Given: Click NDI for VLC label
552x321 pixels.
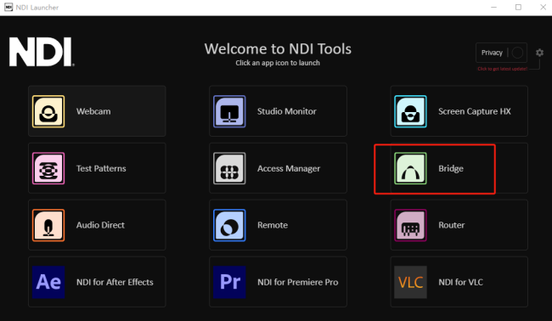Looking at the screenshot, I should (460, 282).
